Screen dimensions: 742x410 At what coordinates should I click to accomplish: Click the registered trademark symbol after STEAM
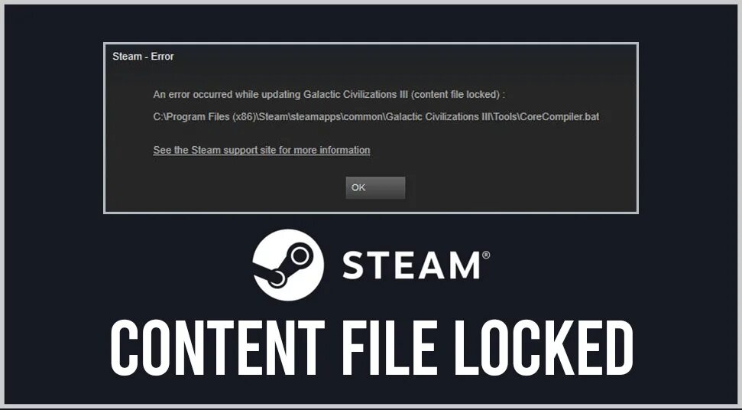point(485,255)
